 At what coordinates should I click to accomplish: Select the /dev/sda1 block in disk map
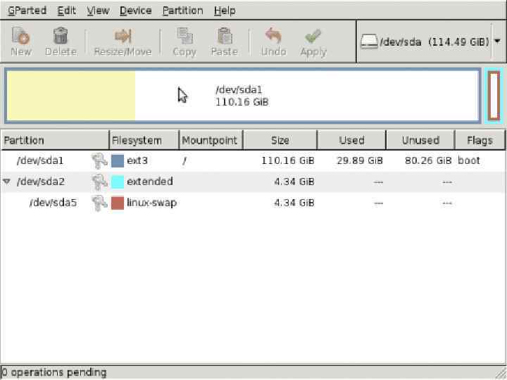242,96
